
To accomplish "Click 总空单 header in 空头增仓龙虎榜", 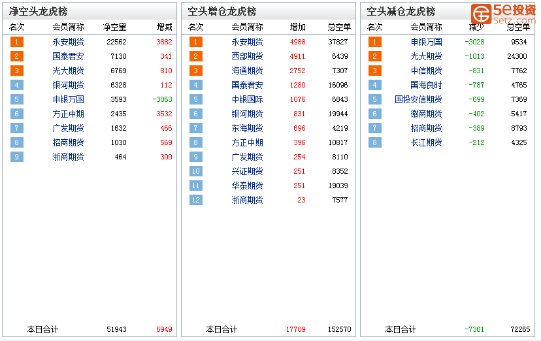I will point(339,27).
